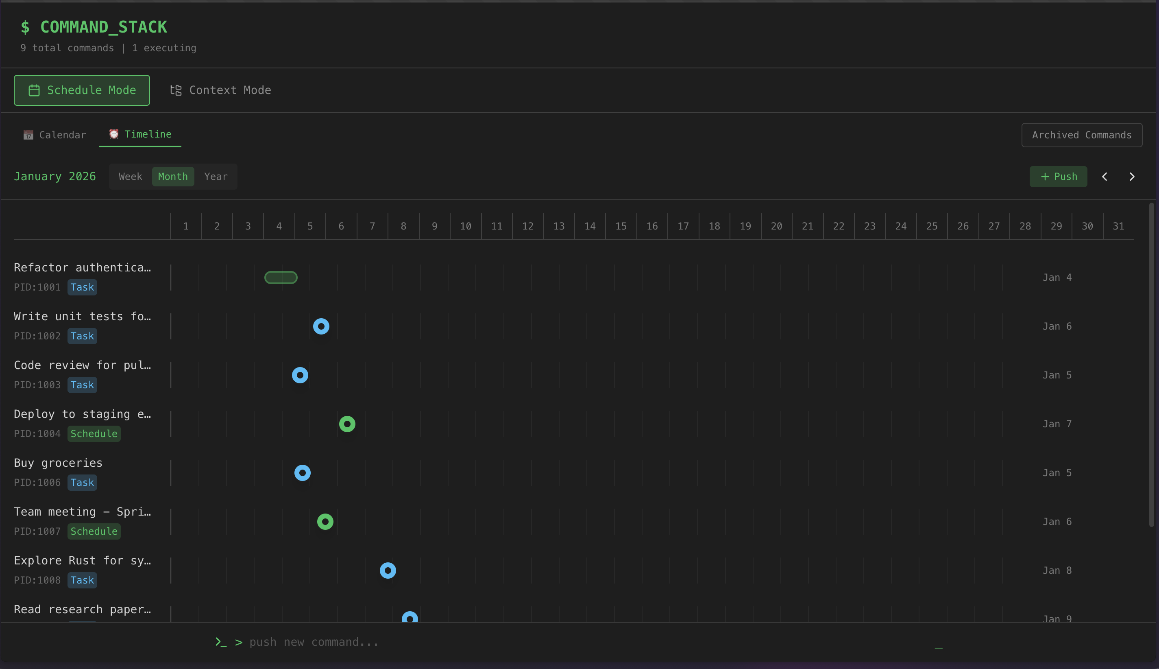Click the blue marker for Buy groceries
The image size is (1159, 669).
tap(302, 472)
